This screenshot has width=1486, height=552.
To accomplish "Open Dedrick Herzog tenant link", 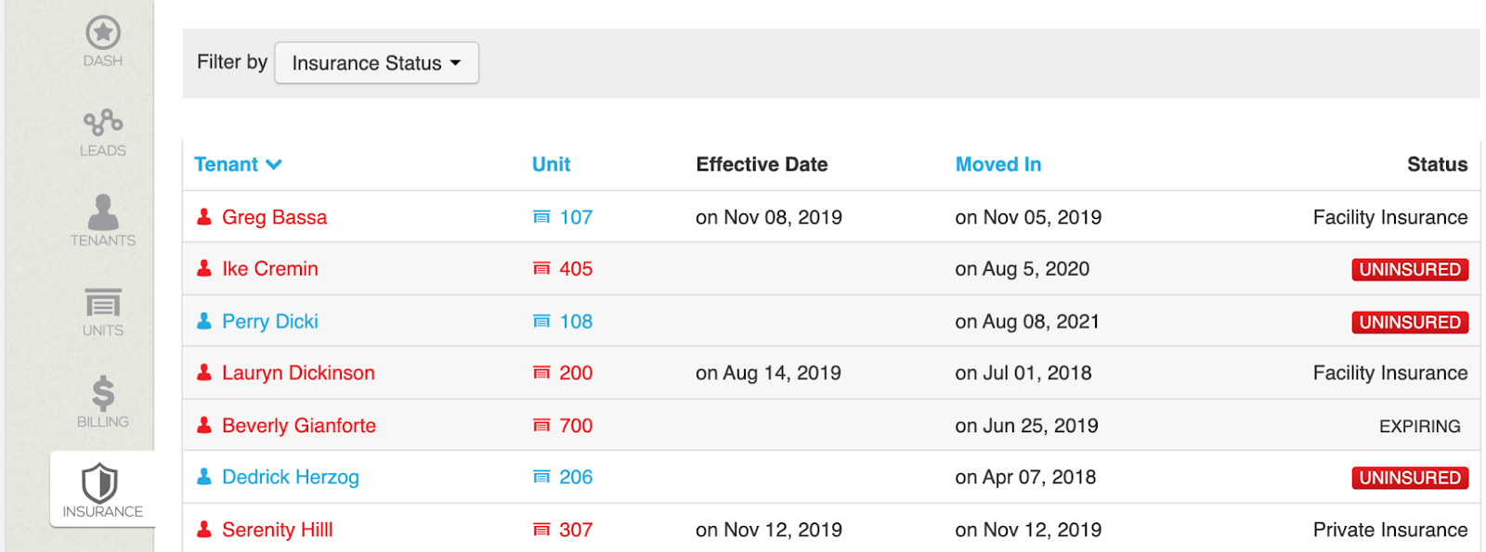I will click(290, 478).
